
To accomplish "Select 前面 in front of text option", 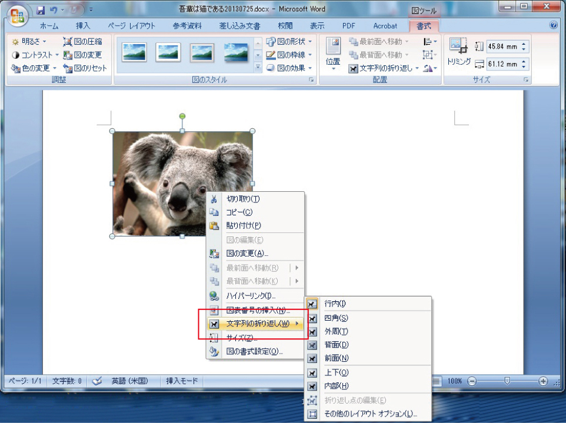I will (x=368, y=358).
